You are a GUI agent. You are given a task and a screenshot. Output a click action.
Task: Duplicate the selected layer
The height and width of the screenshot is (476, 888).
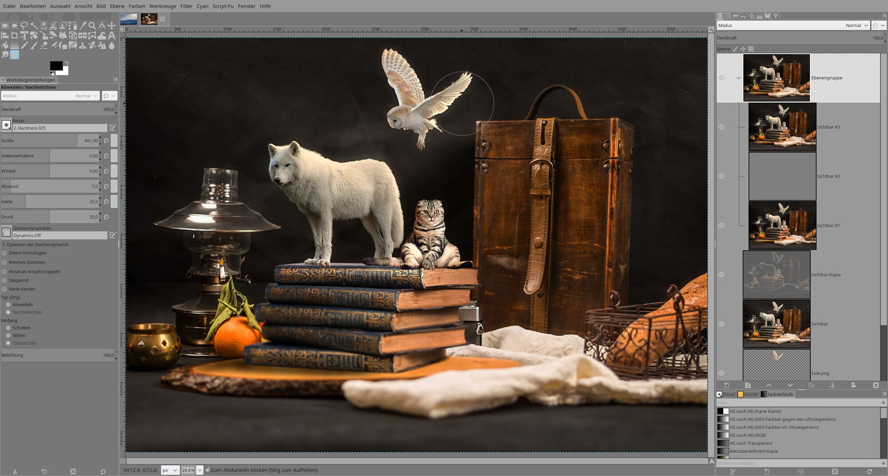[x=811, y=385]
